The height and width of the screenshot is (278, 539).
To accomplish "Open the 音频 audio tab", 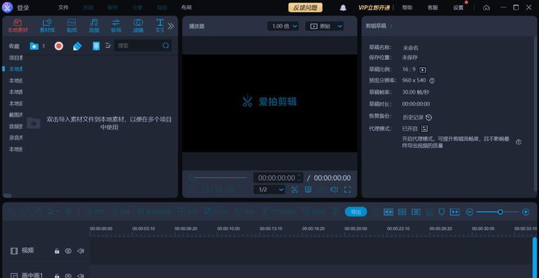I will pyautogui.click(x=94, y=26).
